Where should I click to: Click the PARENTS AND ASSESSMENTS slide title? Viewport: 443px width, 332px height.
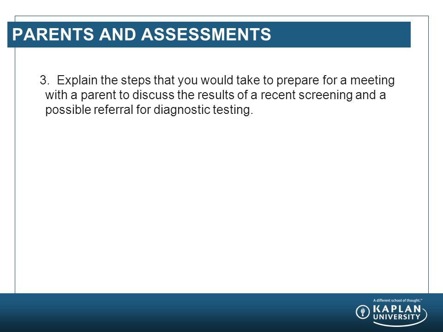pos(142,34)
